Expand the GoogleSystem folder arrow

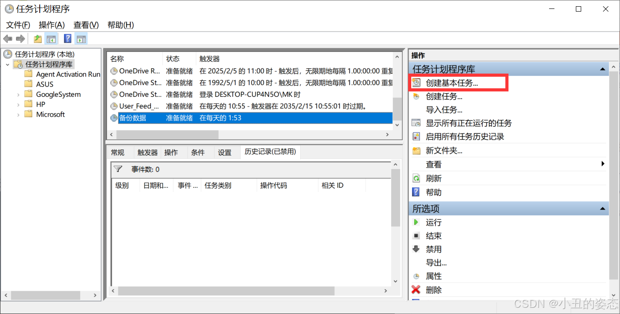18,95
